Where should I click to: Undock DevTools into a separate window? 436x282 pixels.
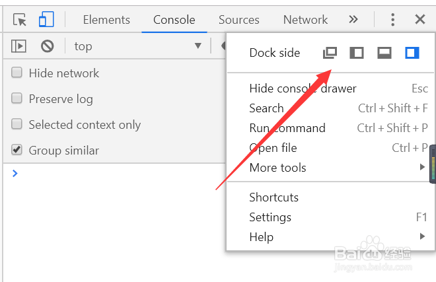pos(330,53)
